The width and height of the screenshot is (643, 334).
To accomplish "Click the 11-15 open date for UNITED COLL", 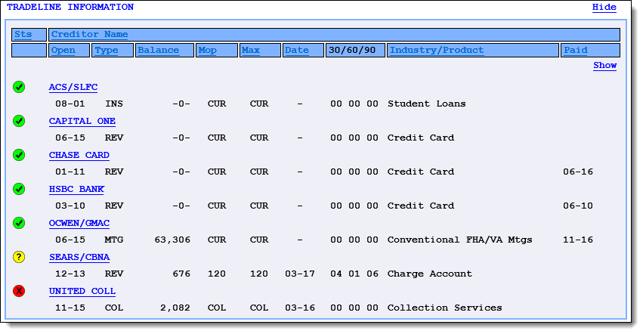I will coord(70,308).
